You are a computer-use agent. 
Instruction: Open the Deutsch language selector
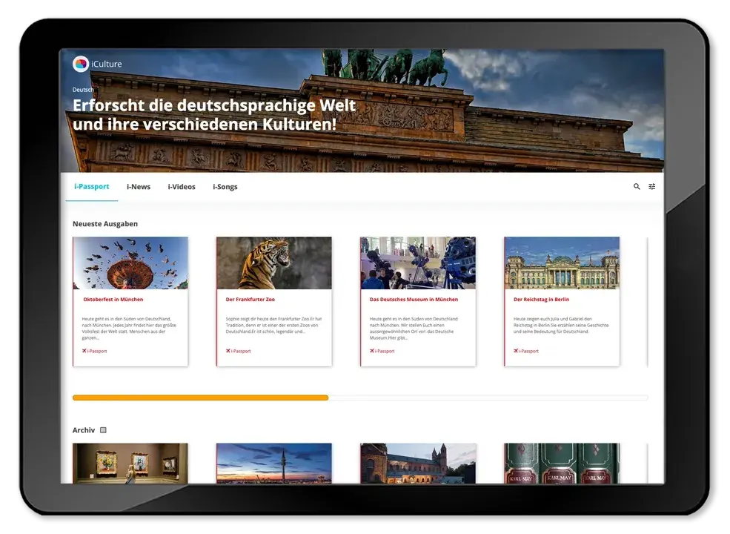pyautogui.click(x=82, y=89)
